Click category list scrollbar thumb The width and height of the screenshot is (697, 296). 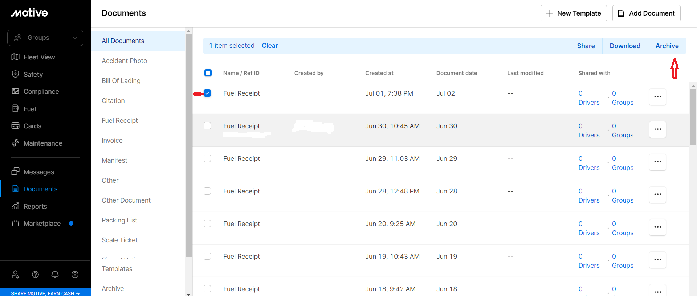tap(188, 145)
